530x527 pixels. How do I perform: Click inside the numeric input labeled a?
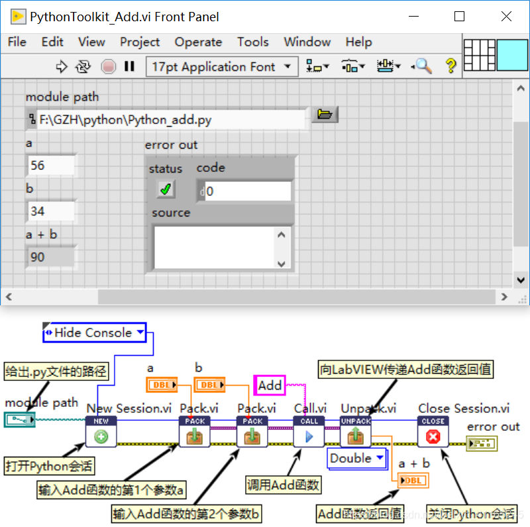coord(51,165)
